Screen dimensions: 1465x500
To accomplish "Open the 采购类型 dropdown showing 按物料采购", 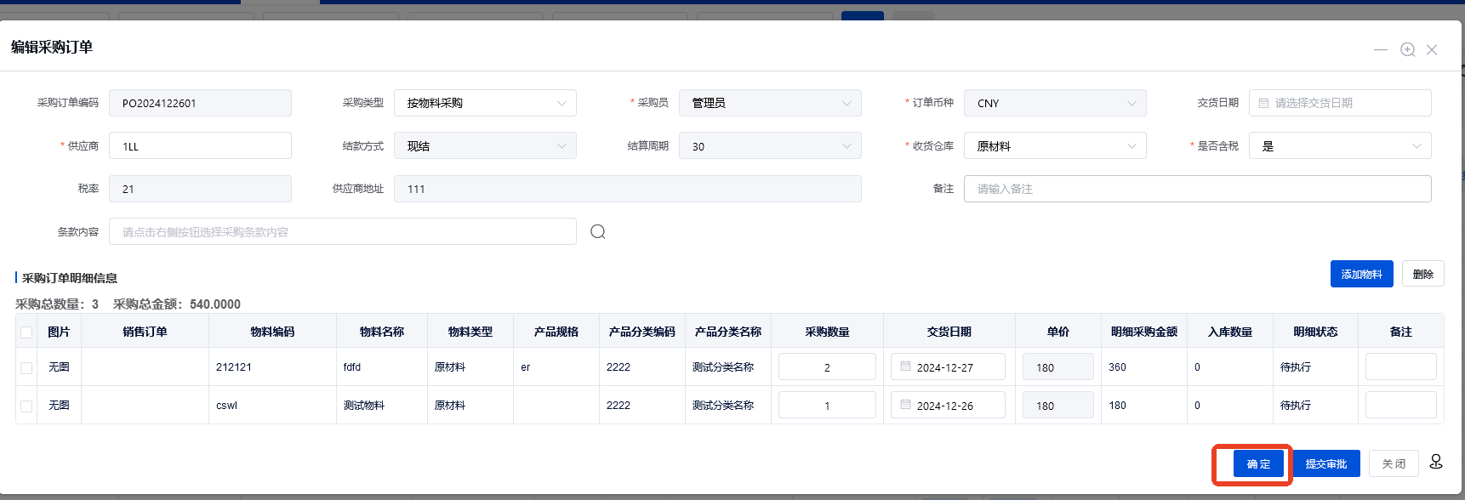I will (x=485, y=103).
